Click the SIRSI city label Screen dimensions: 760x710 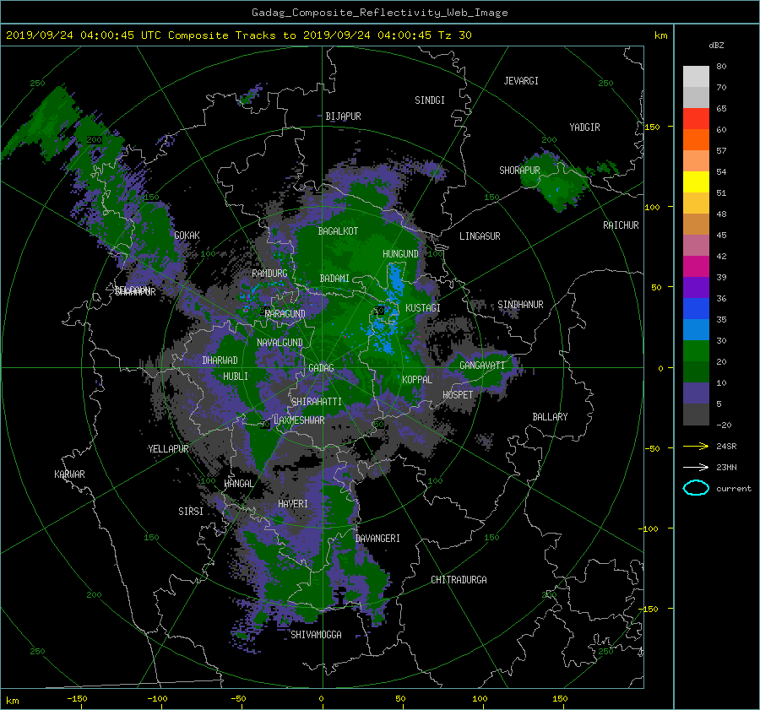[191, 512]
